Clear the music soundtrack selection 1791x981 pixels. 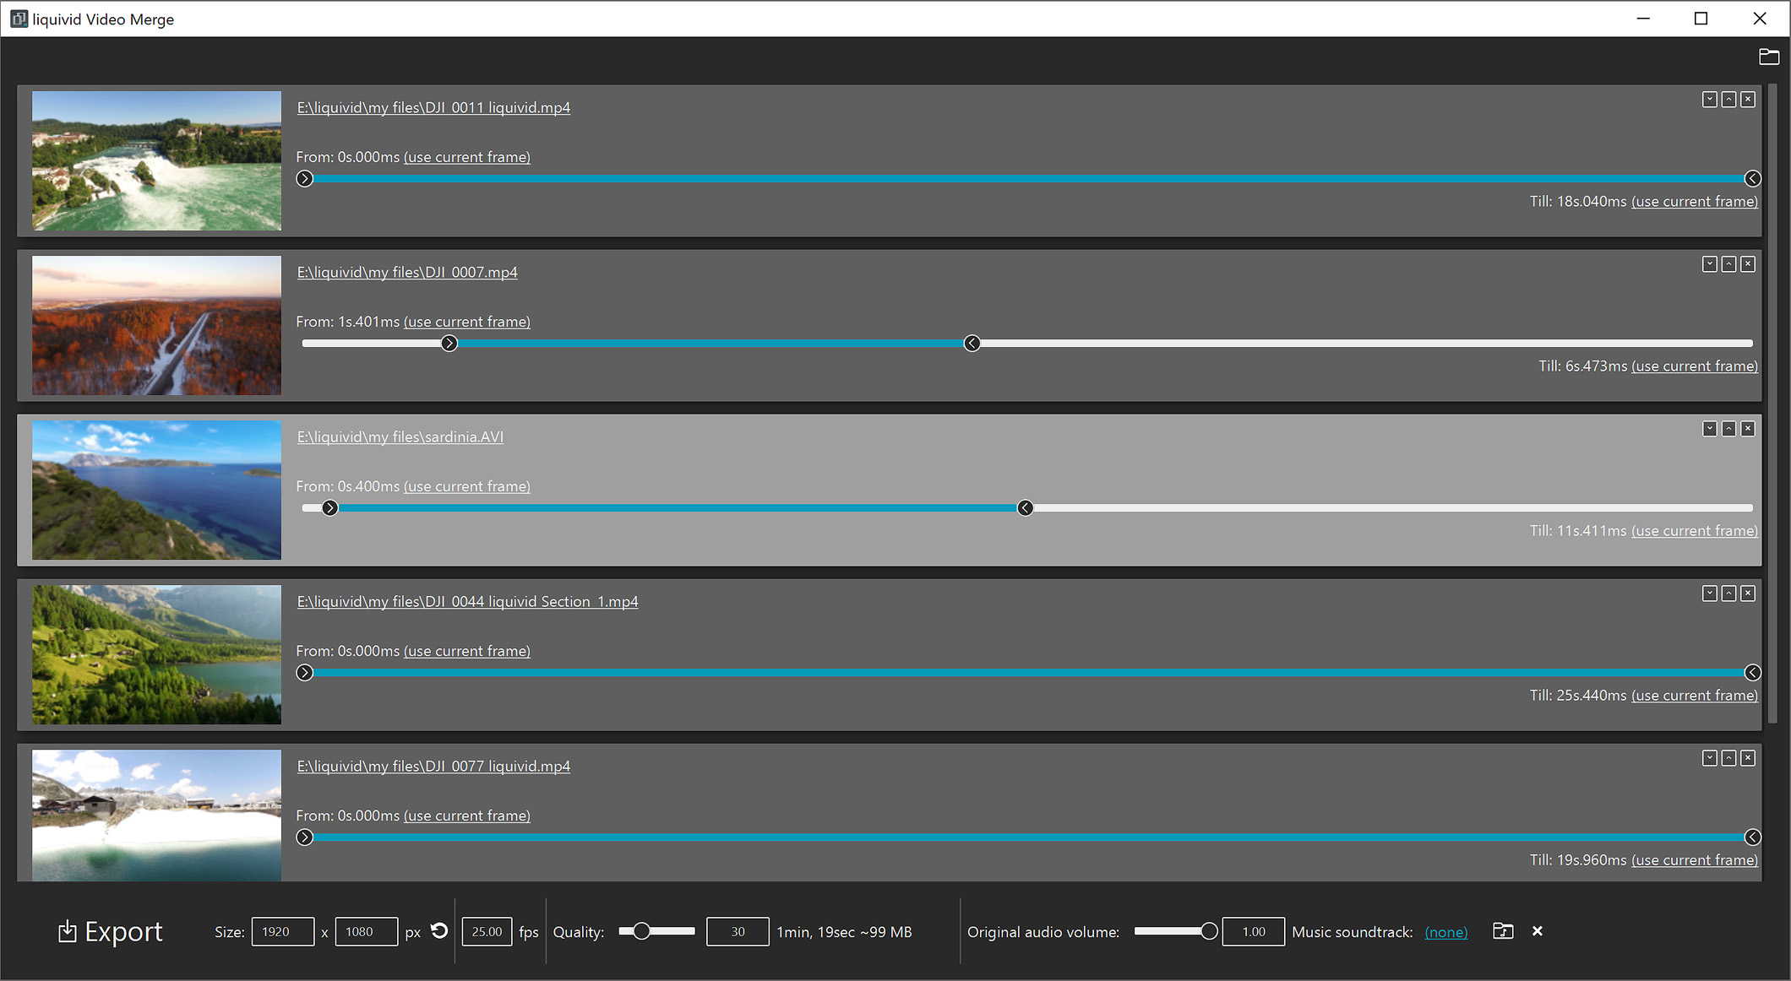coord(1538,931)
